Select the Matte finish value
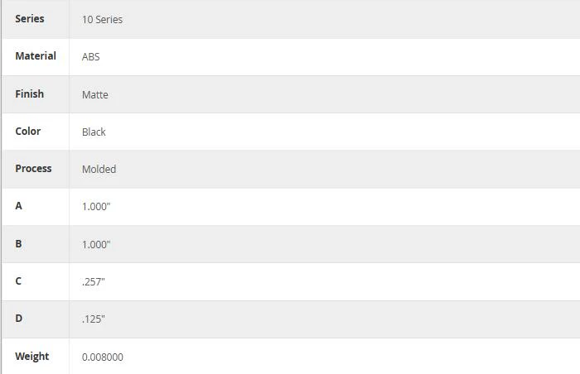 [95, 95]
